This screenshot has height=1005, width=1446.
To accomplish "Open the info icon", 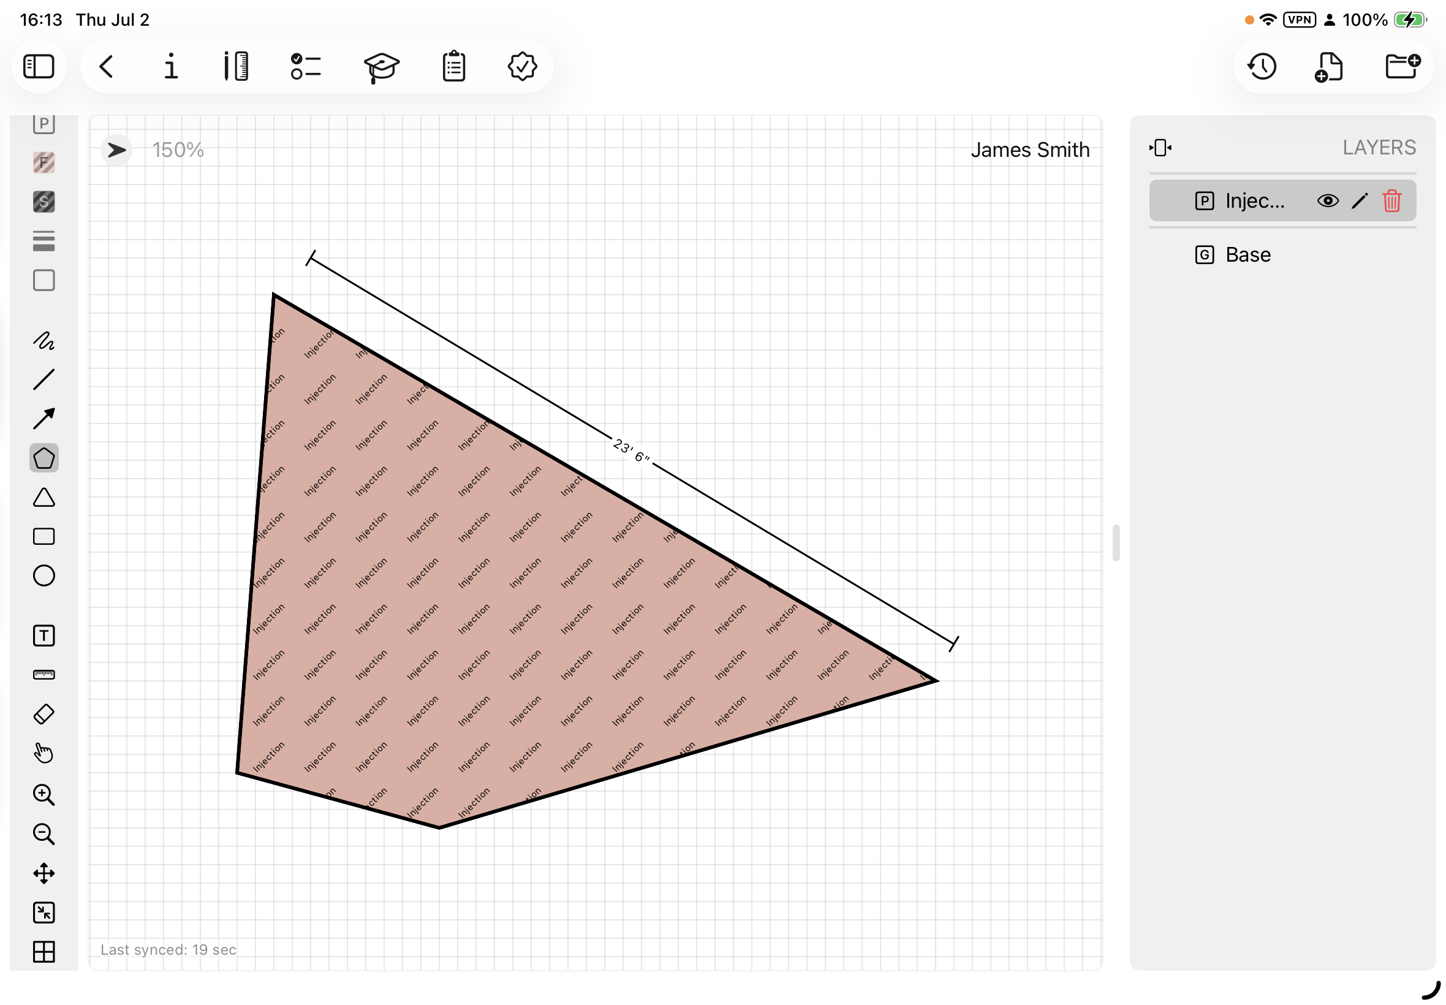I will tap(171, 66).
